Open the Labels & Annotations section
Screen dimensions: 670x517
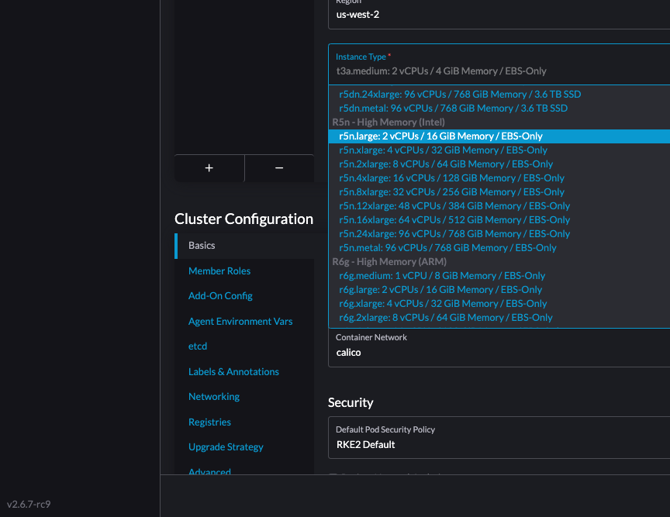233,371
